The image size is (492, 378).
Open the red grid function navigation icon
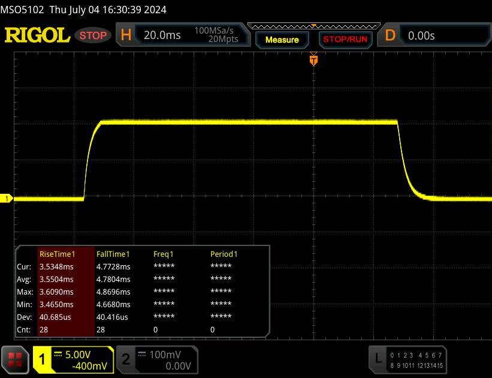(16, 359)
